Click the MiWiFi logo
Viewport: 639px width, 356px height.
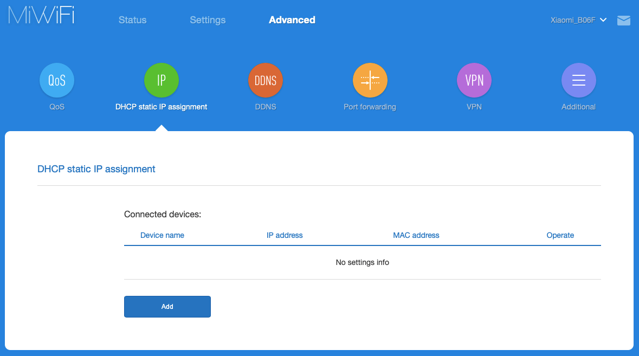(41, 15)
